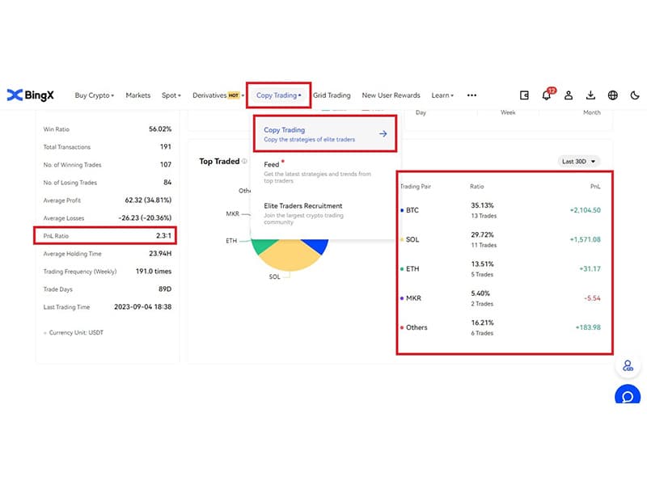This screenshot has height=485, width=647.
Task: Expand the Buy Crypto dropdown
Action: tap(94, 95)
